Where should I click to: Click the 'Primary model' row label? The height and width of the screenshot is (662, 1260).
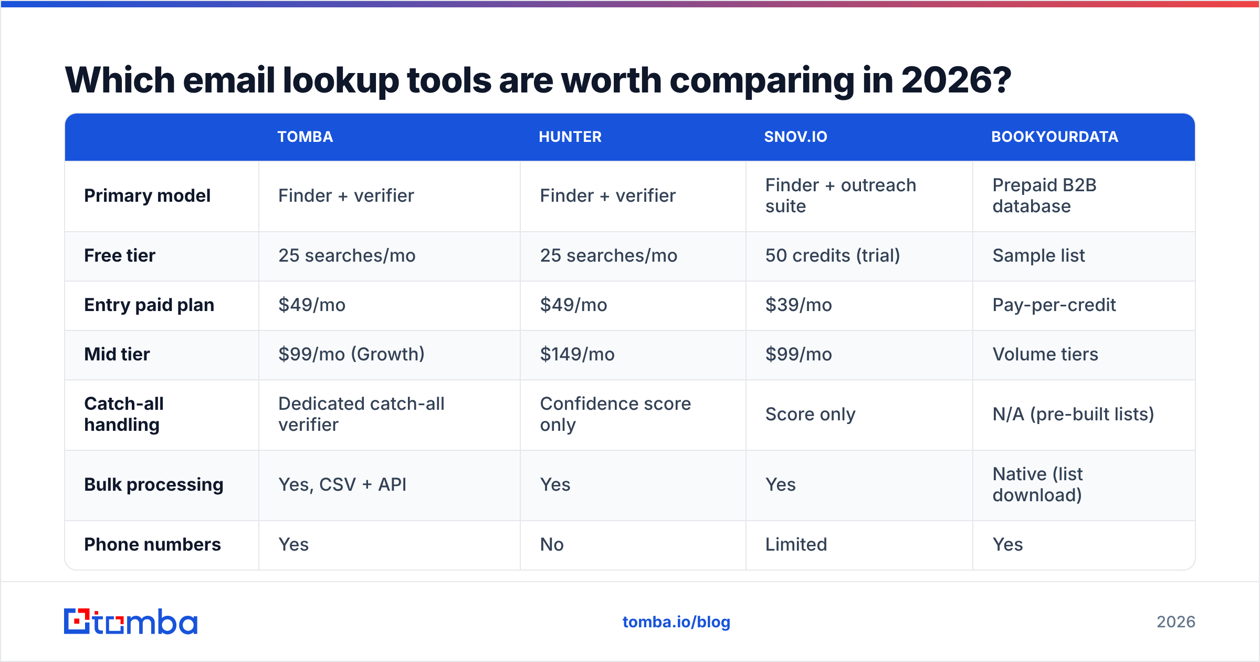pyautogui.click(x=147, y=196)
